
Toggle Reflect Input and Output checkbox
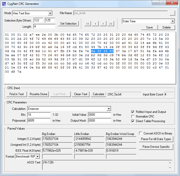(133, 112)
